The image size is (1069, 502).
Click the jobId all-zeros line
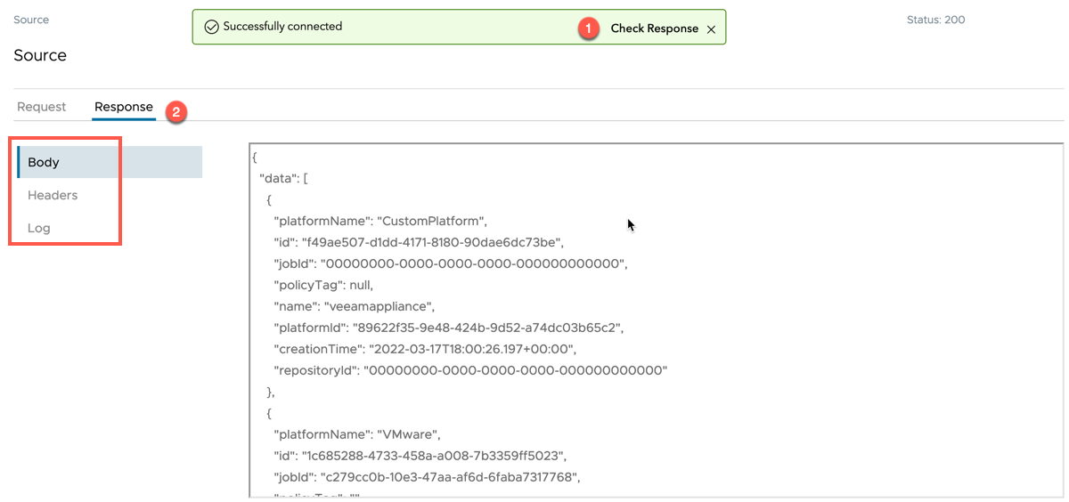[x=451, y=263]
